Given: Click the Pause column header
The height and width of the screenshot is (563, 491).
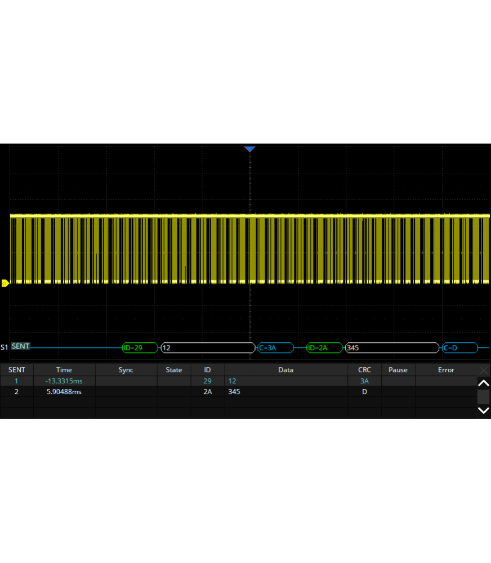Looking at the screenshot, I should click(x=398, y=370).
